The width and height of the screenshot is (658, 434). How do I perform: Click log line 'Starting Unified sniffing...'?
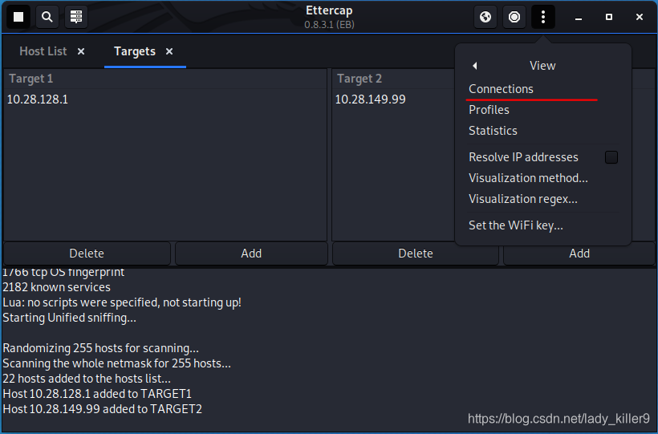click(69, 318)
